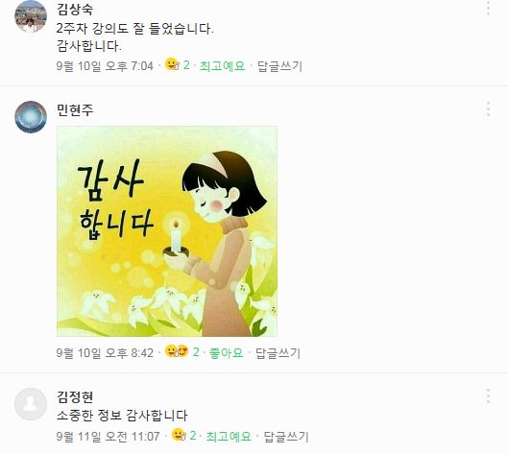Viewport: 508px width, 454px height.
Task: Click 답글쓰기 under 김상숙's comment
Action: click(x=279, y=66)
